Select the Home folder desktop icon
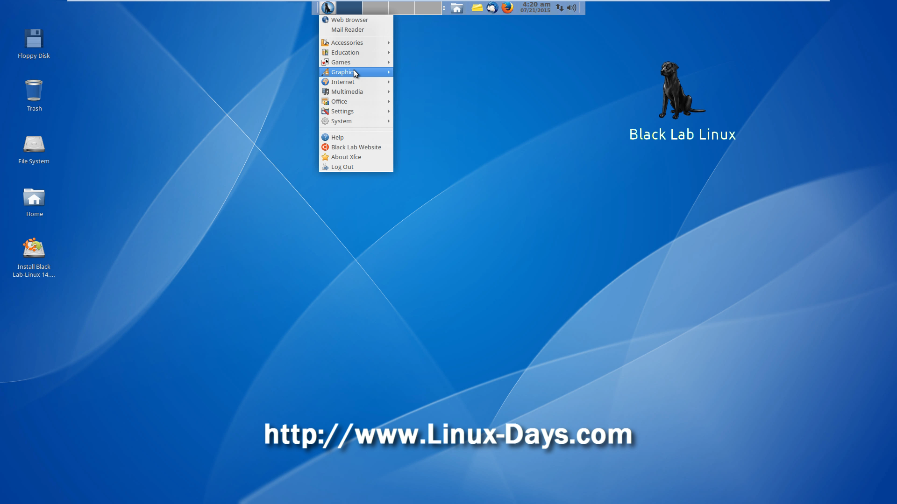The height and width of the screenshot is (504, 897). tap(34, 202)
